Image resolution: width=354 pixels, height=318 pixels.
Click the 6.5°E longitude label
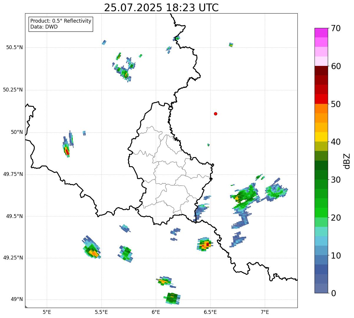point(210,312)
